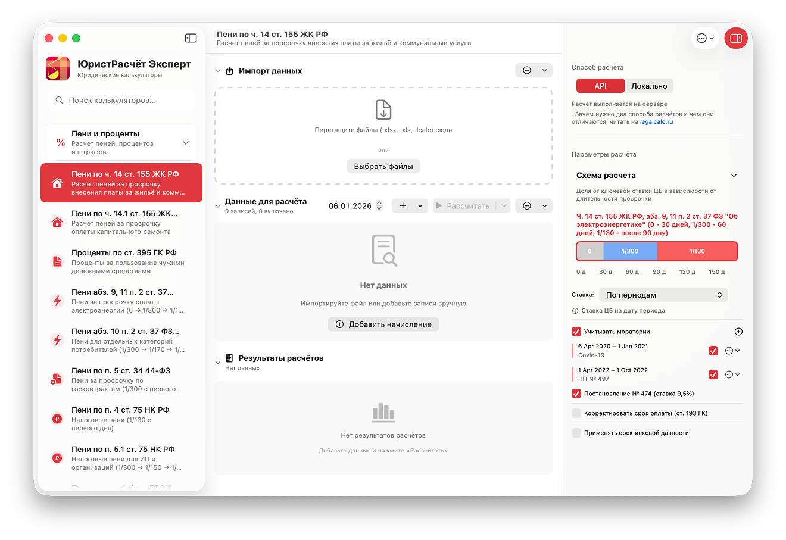Click the Поиск калькуляторов search field
Screen dimensions: 786x540
[x=121, y=101]
